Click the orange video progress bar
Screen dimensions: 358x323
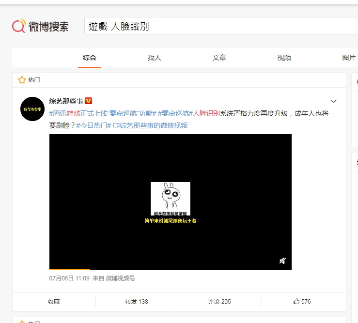click(70, 270)
